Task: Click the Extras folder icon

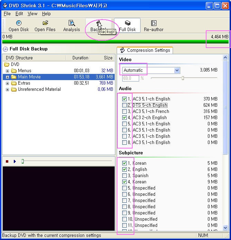Action: [x=14, y=83]
